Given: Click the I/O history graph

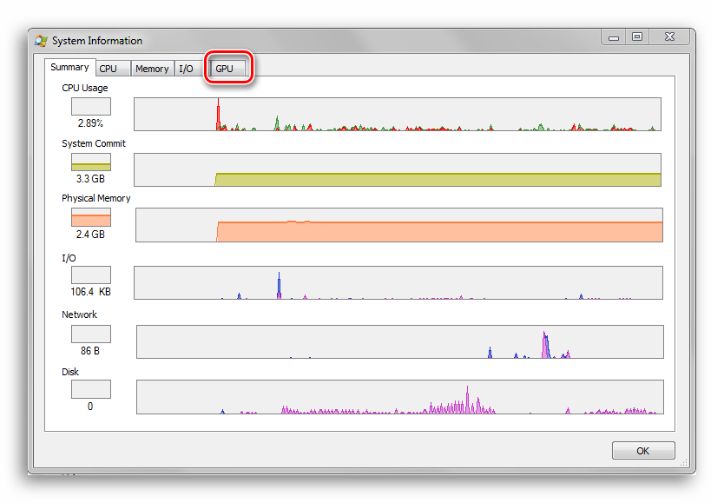Looking at the screenshot, I should [397, 282].
